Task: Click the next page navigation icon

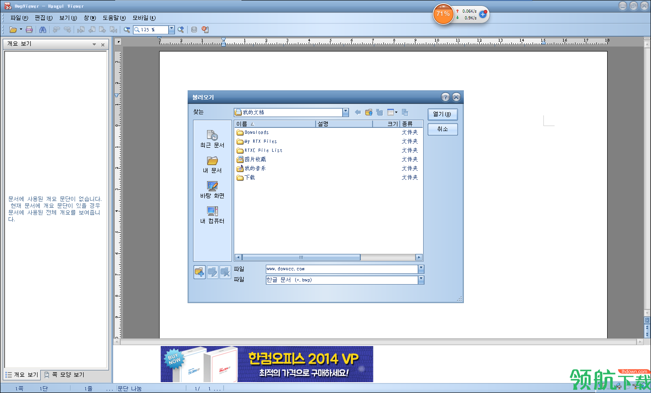Action: 103,30
